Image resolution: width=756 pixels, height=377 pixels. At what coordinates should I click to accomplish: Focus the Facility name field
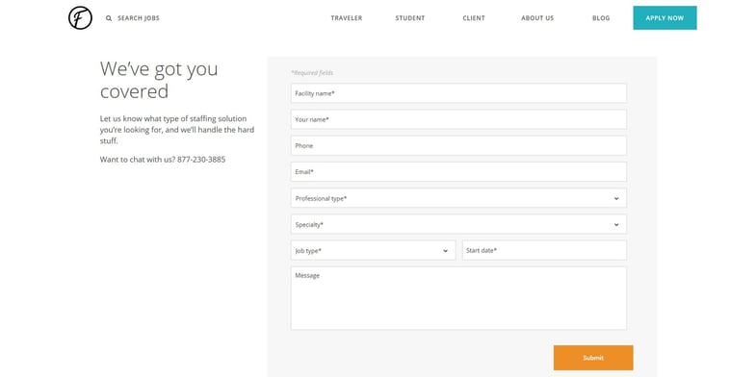click(x=458, y=93)
